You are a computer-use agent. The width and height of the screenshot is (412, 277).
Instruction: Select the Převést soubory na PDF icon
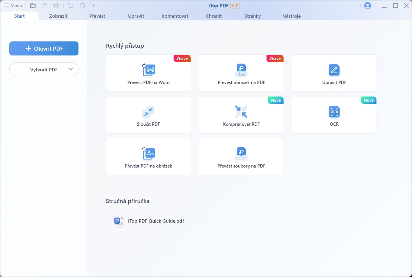[x=241, y=153]
